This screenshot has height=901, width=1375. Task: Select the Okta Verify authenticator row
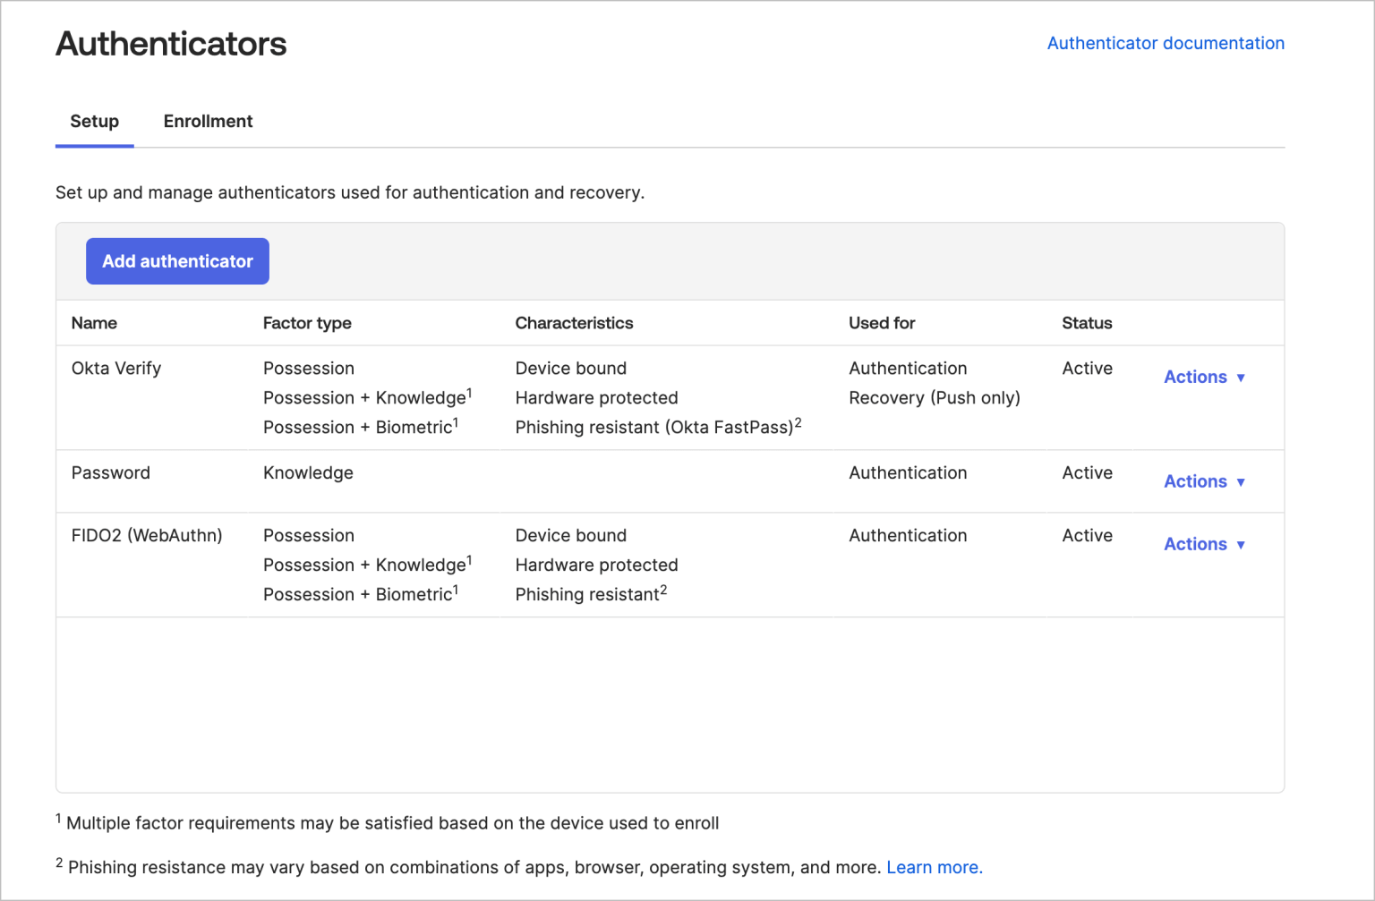point(116,368)
